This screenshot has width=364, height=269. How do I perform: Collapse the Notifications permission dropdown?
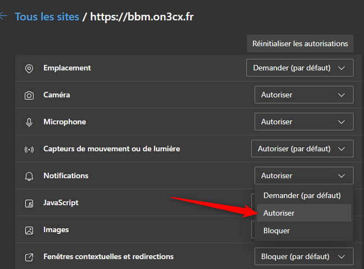(304, 175)
